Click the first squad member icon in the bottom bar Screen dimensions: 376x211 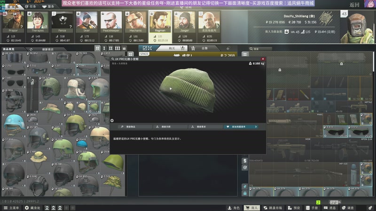coord(47,208)
